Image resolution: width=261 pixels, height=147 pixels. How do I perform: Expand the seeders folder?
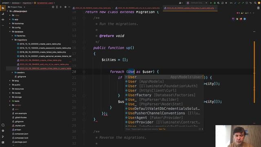[12, 73]
